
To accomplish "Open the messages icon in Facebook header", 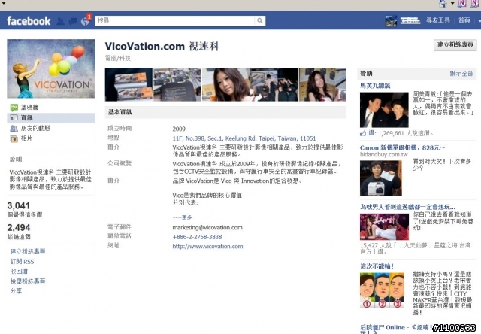I will click(x=73, y=21).
